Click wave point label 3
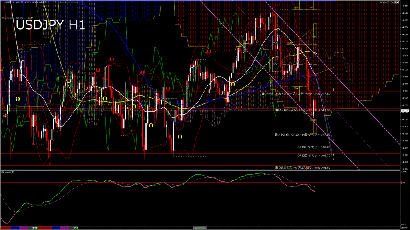 pos(334,140)
